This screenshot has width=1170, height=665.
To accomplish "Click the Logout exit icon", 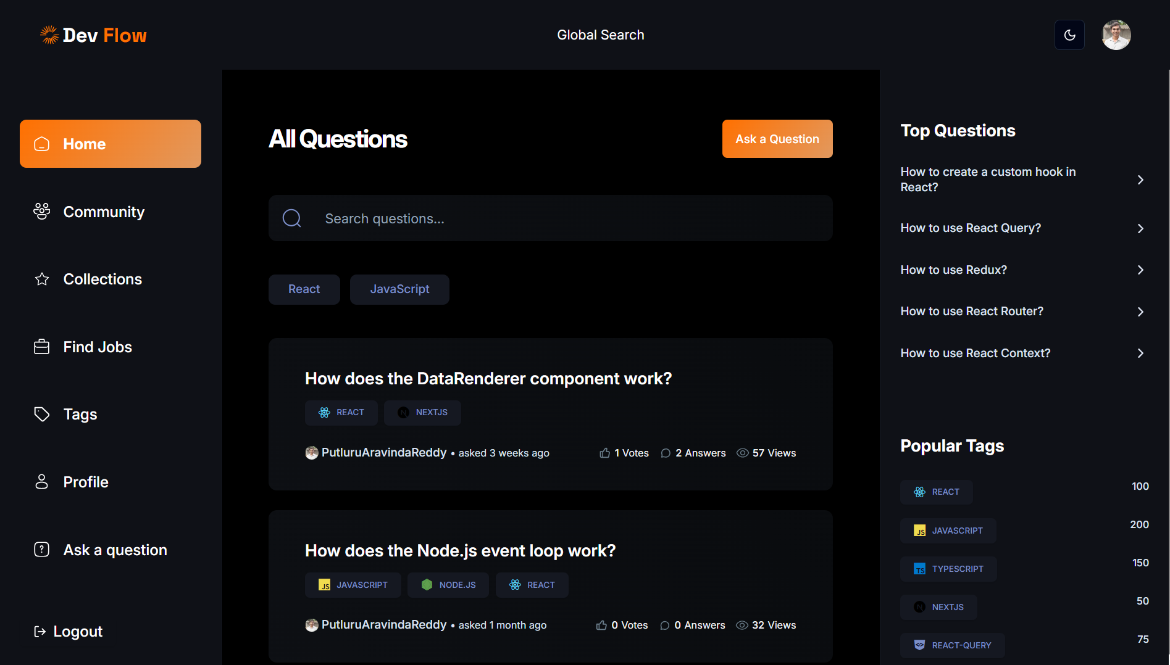I will click(x=40, y=631).
